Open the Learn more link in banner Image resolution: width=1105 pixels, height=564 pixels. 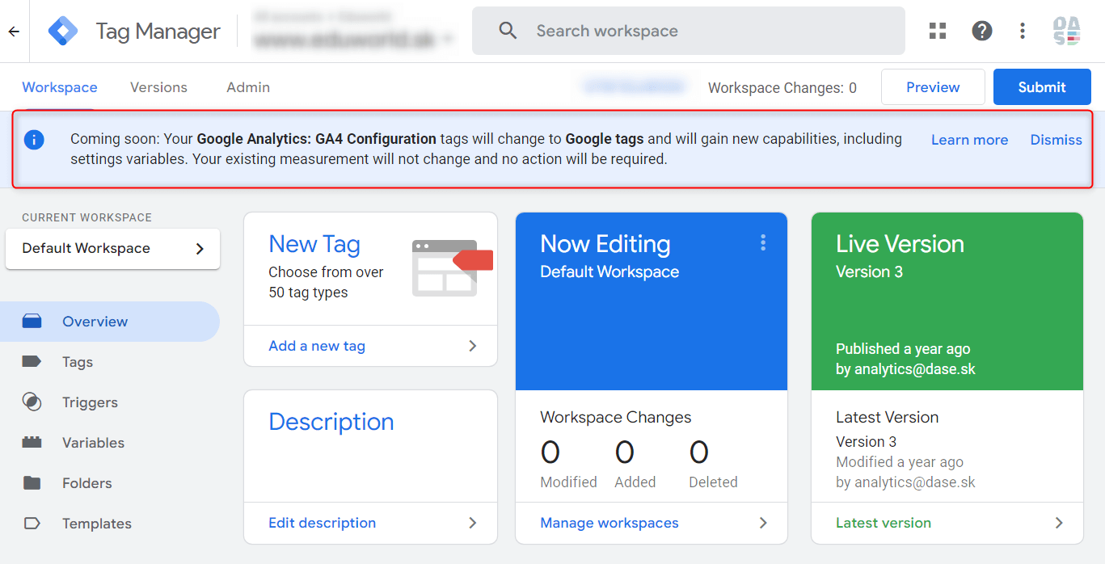969,140
